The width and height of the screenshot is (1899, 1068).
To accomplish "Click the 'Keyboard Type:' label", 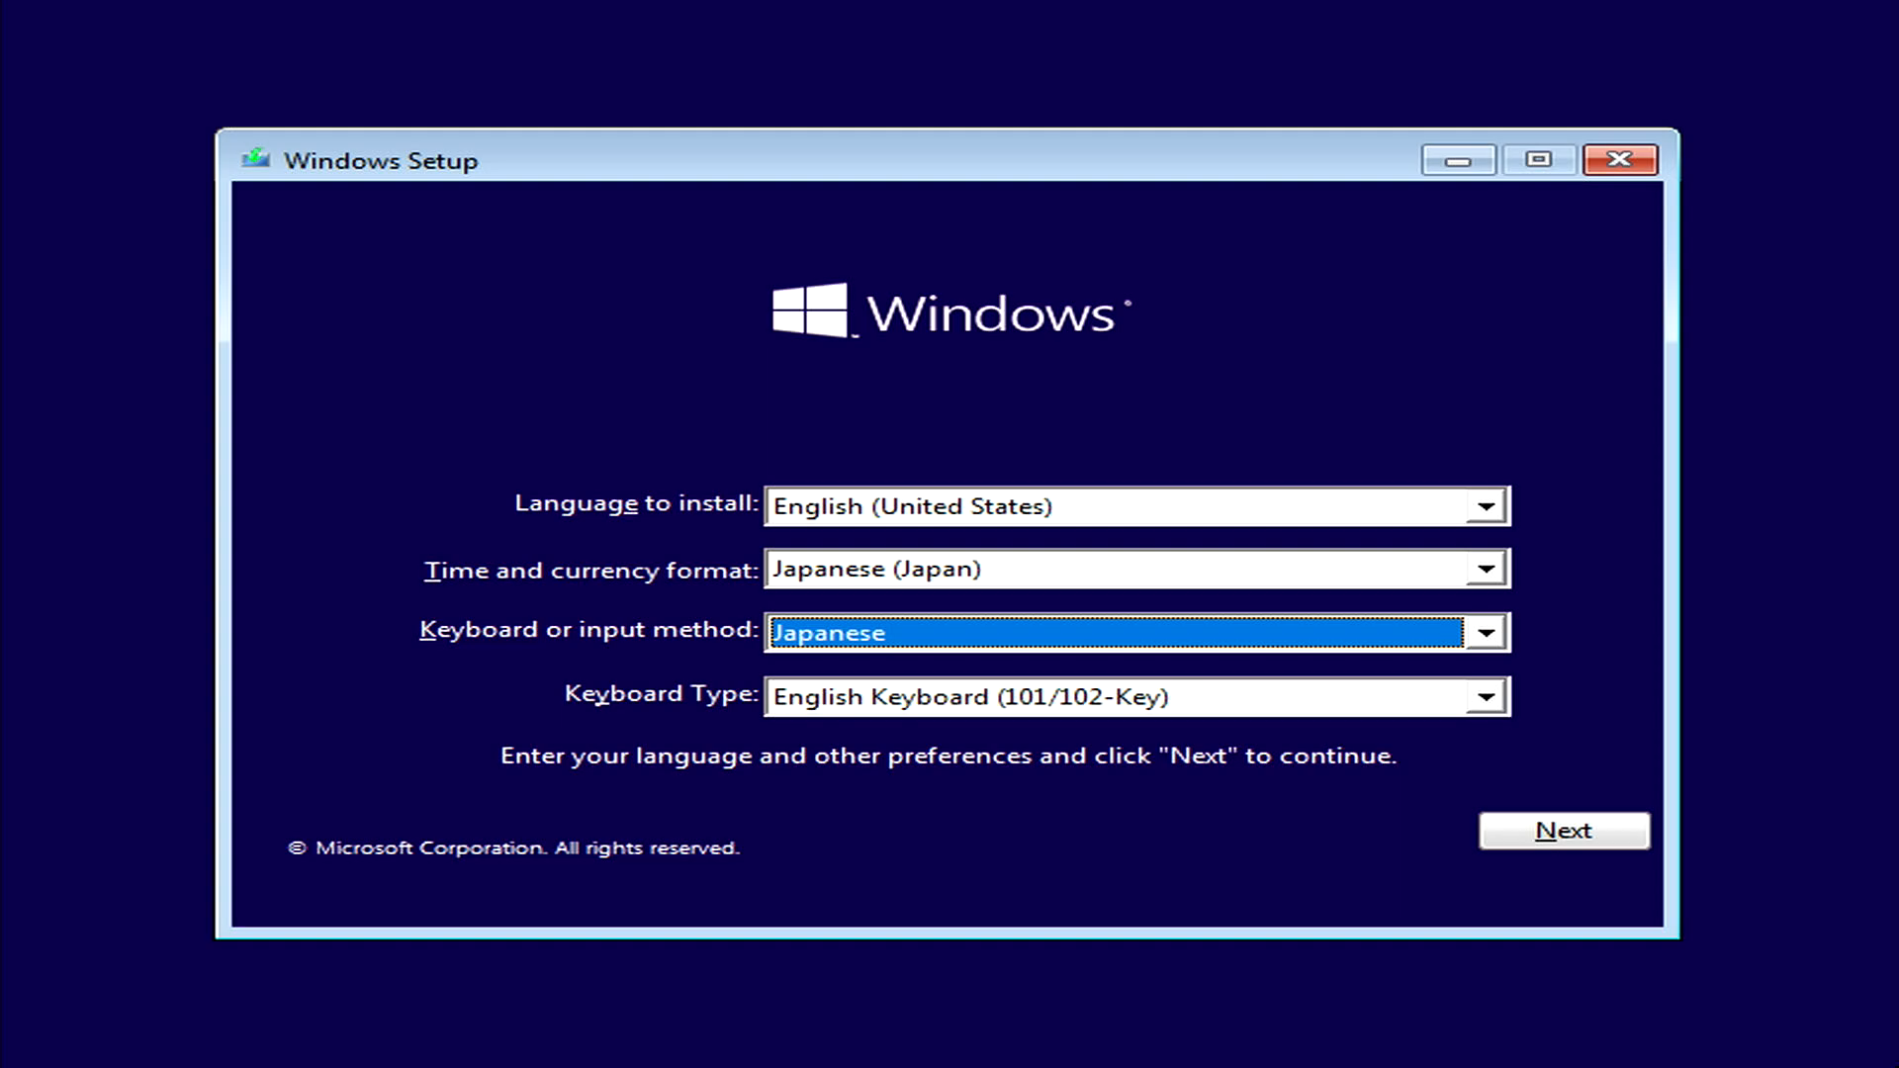I will tap(661, 694).
